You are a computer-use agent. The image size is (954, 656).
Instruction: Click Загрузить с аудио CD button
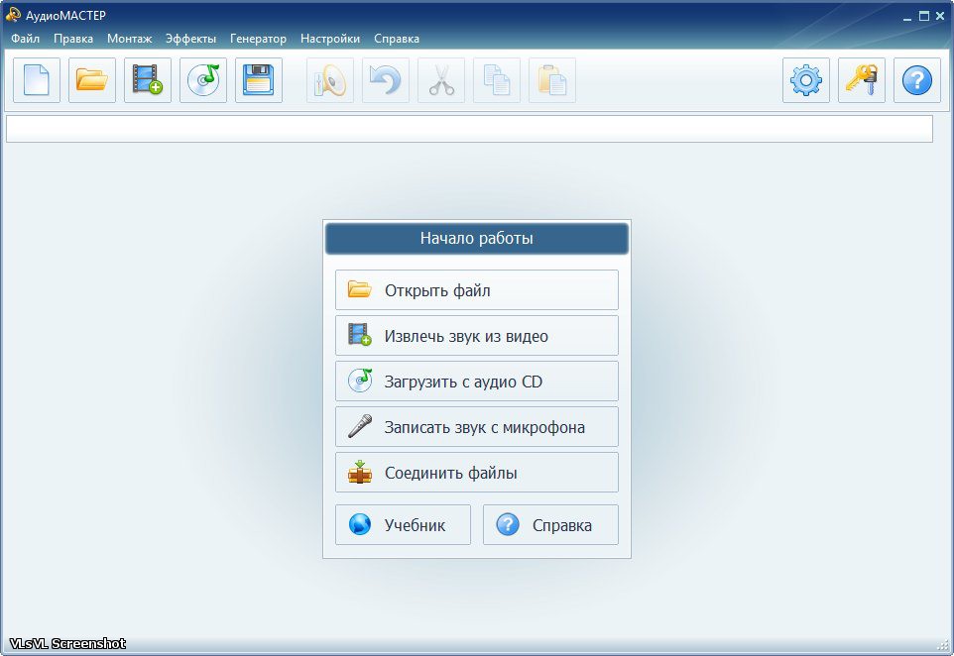(476, 382)
